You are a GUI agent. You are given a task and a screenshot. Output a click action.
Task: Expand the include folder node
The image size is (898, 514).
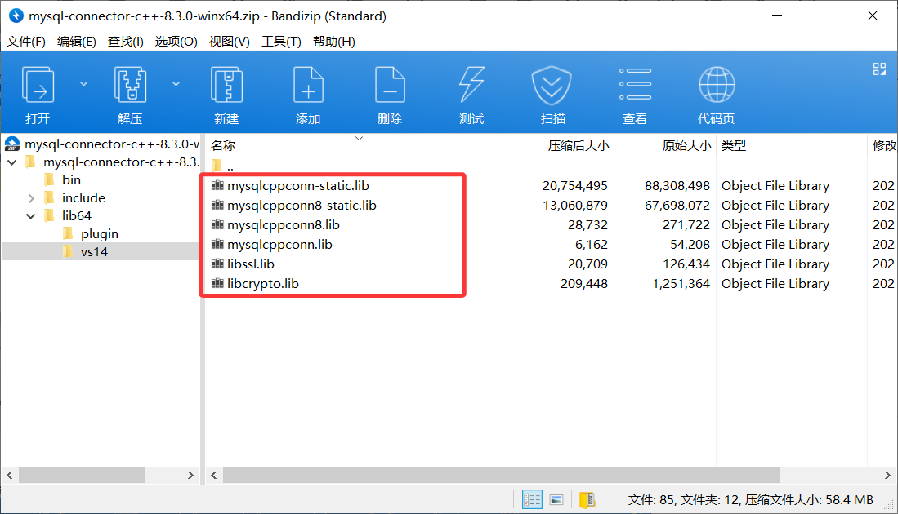pos(31,198)
